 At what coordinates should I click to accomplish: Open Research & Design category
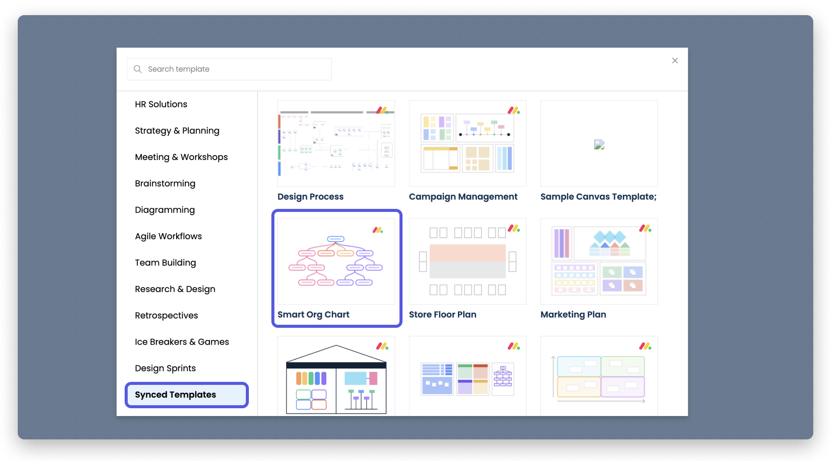click(x=175, y=289)
